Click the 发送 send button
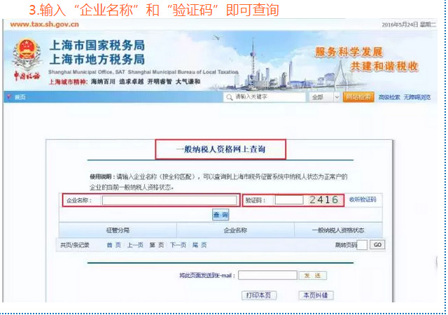Screen dimensions: 448x315 (313, 276)
